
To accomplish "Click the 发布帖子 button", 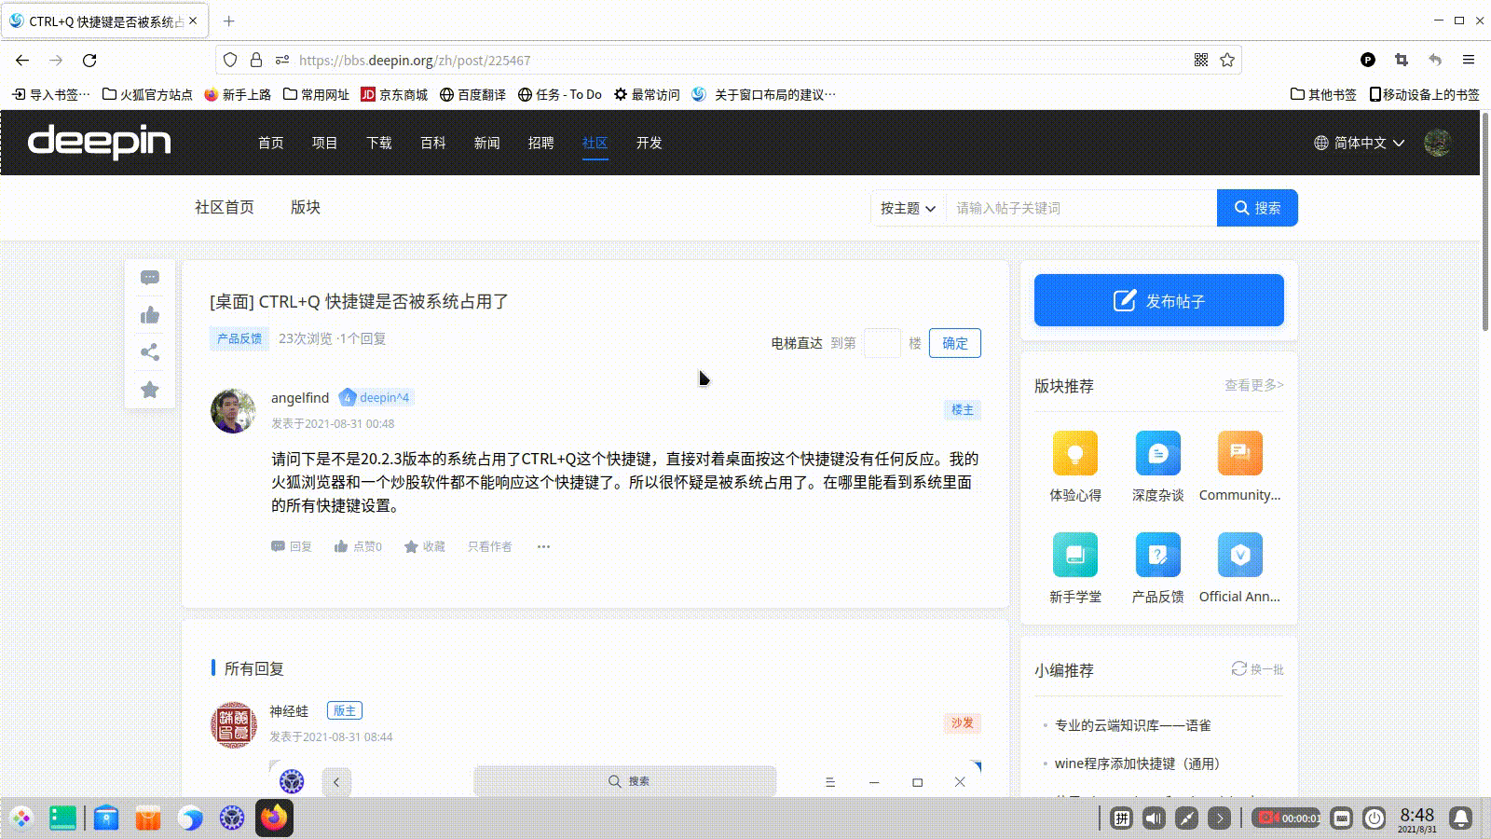I will (x=1158, y=300).
